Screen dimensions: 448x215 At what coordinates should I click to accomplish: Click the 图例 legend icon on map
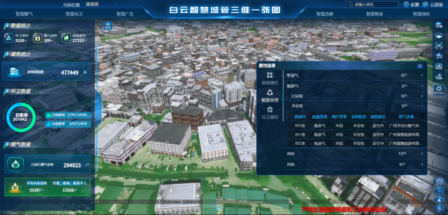[x=108, y=26]
